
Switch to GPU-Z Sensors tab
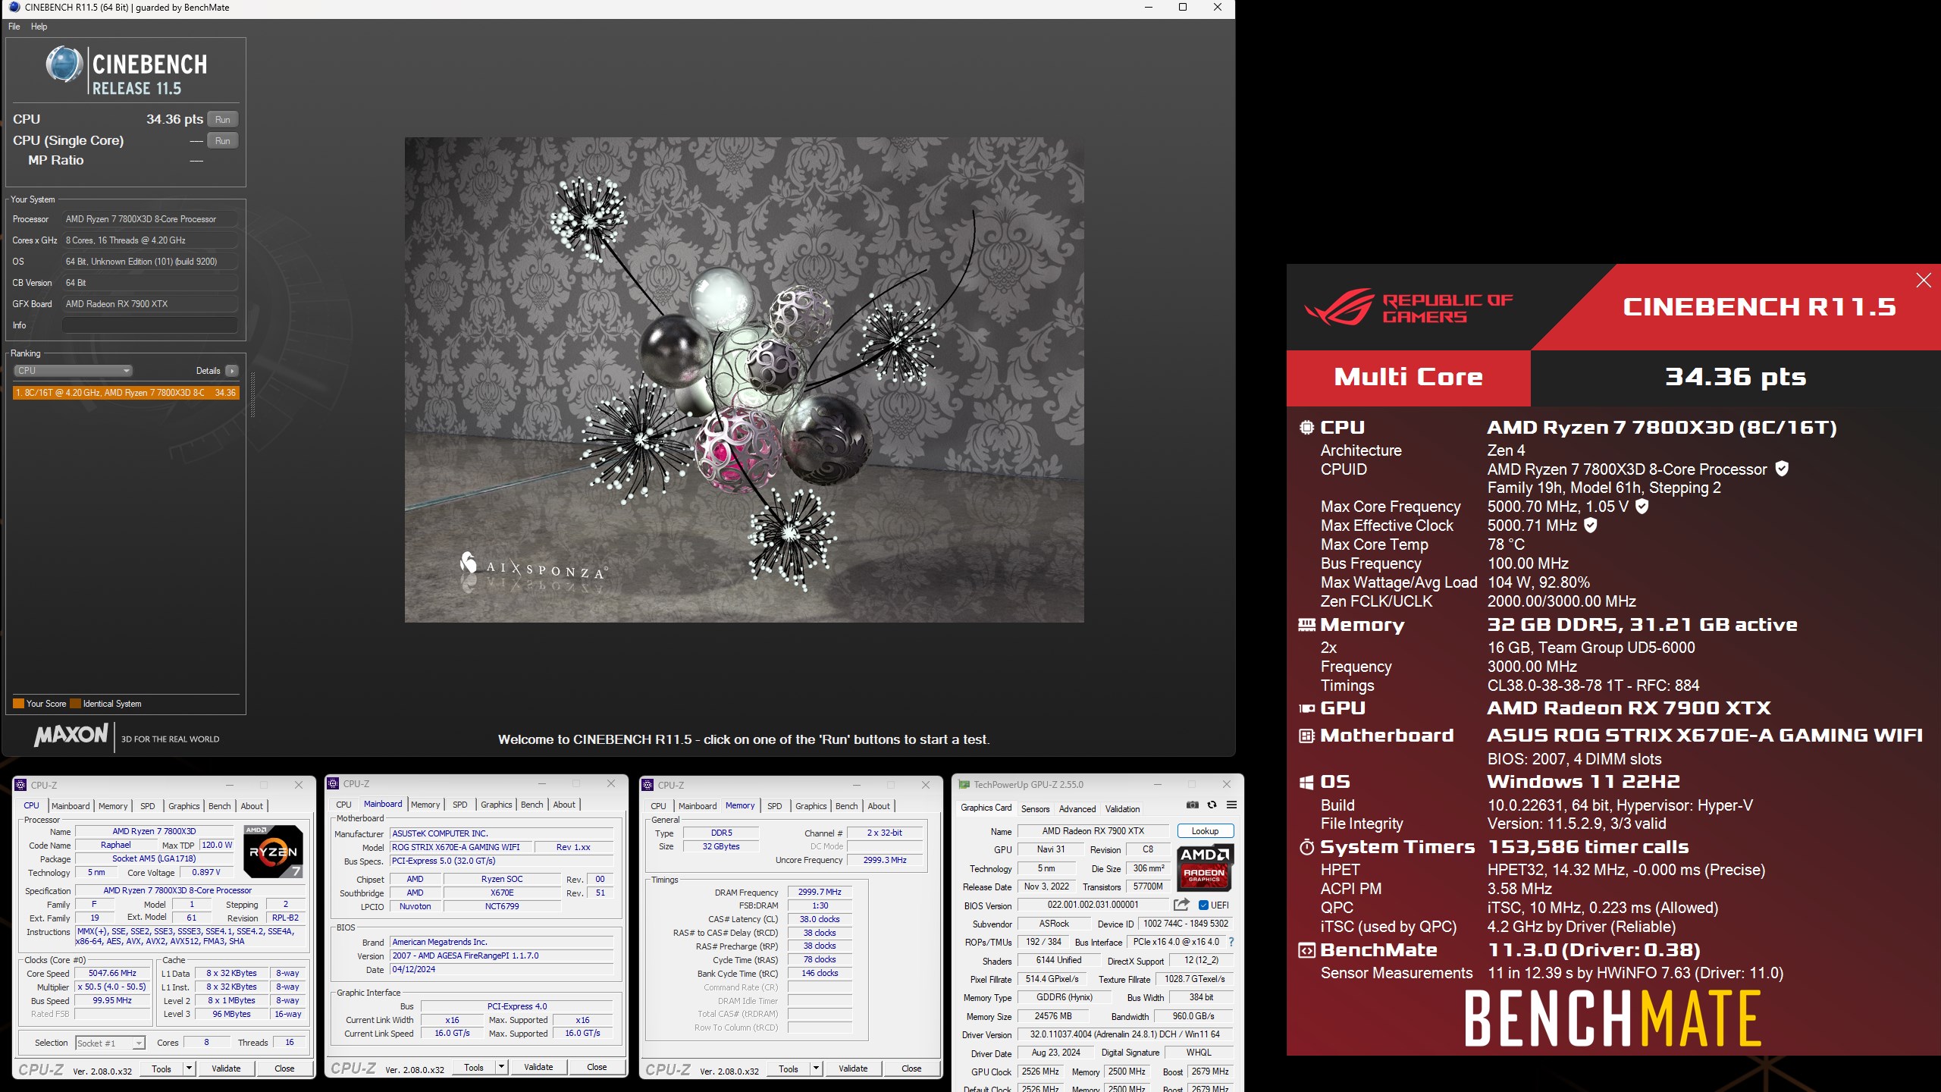(1035, 809)
